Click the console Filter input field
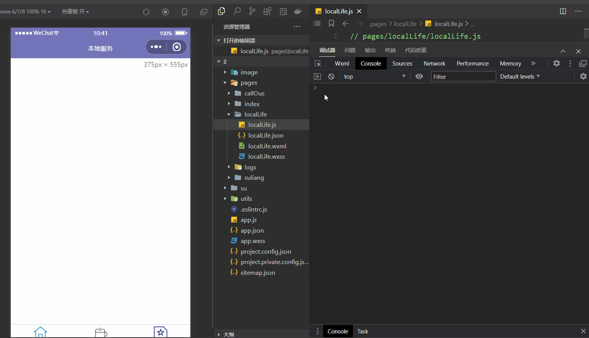The width and height of the screenshot is (589, 338). click(x=464, y=77)
